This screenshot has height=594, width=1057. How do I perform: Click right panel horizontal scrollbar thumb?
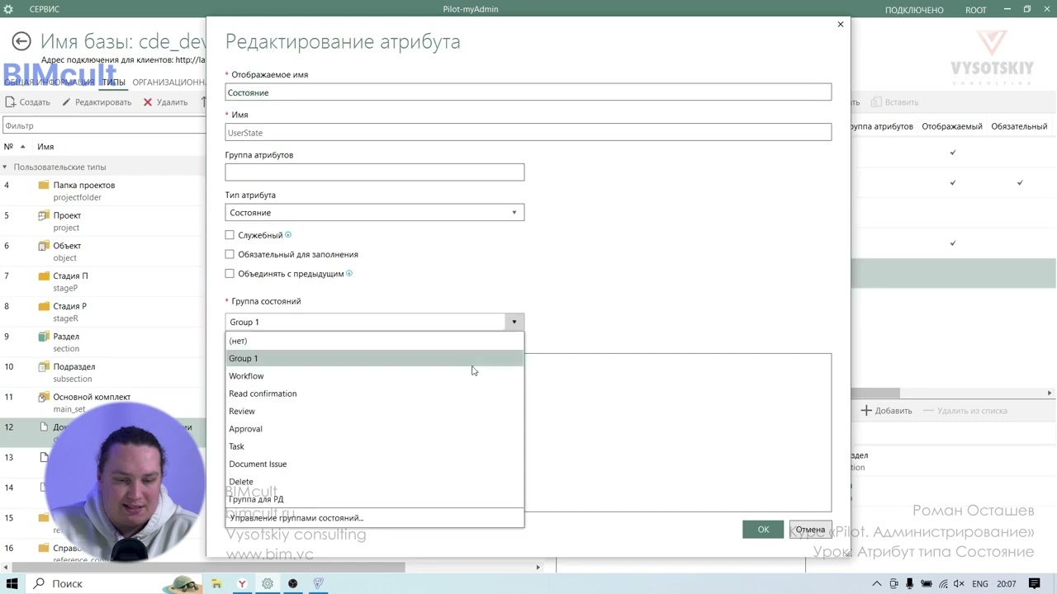click(875, 393)
